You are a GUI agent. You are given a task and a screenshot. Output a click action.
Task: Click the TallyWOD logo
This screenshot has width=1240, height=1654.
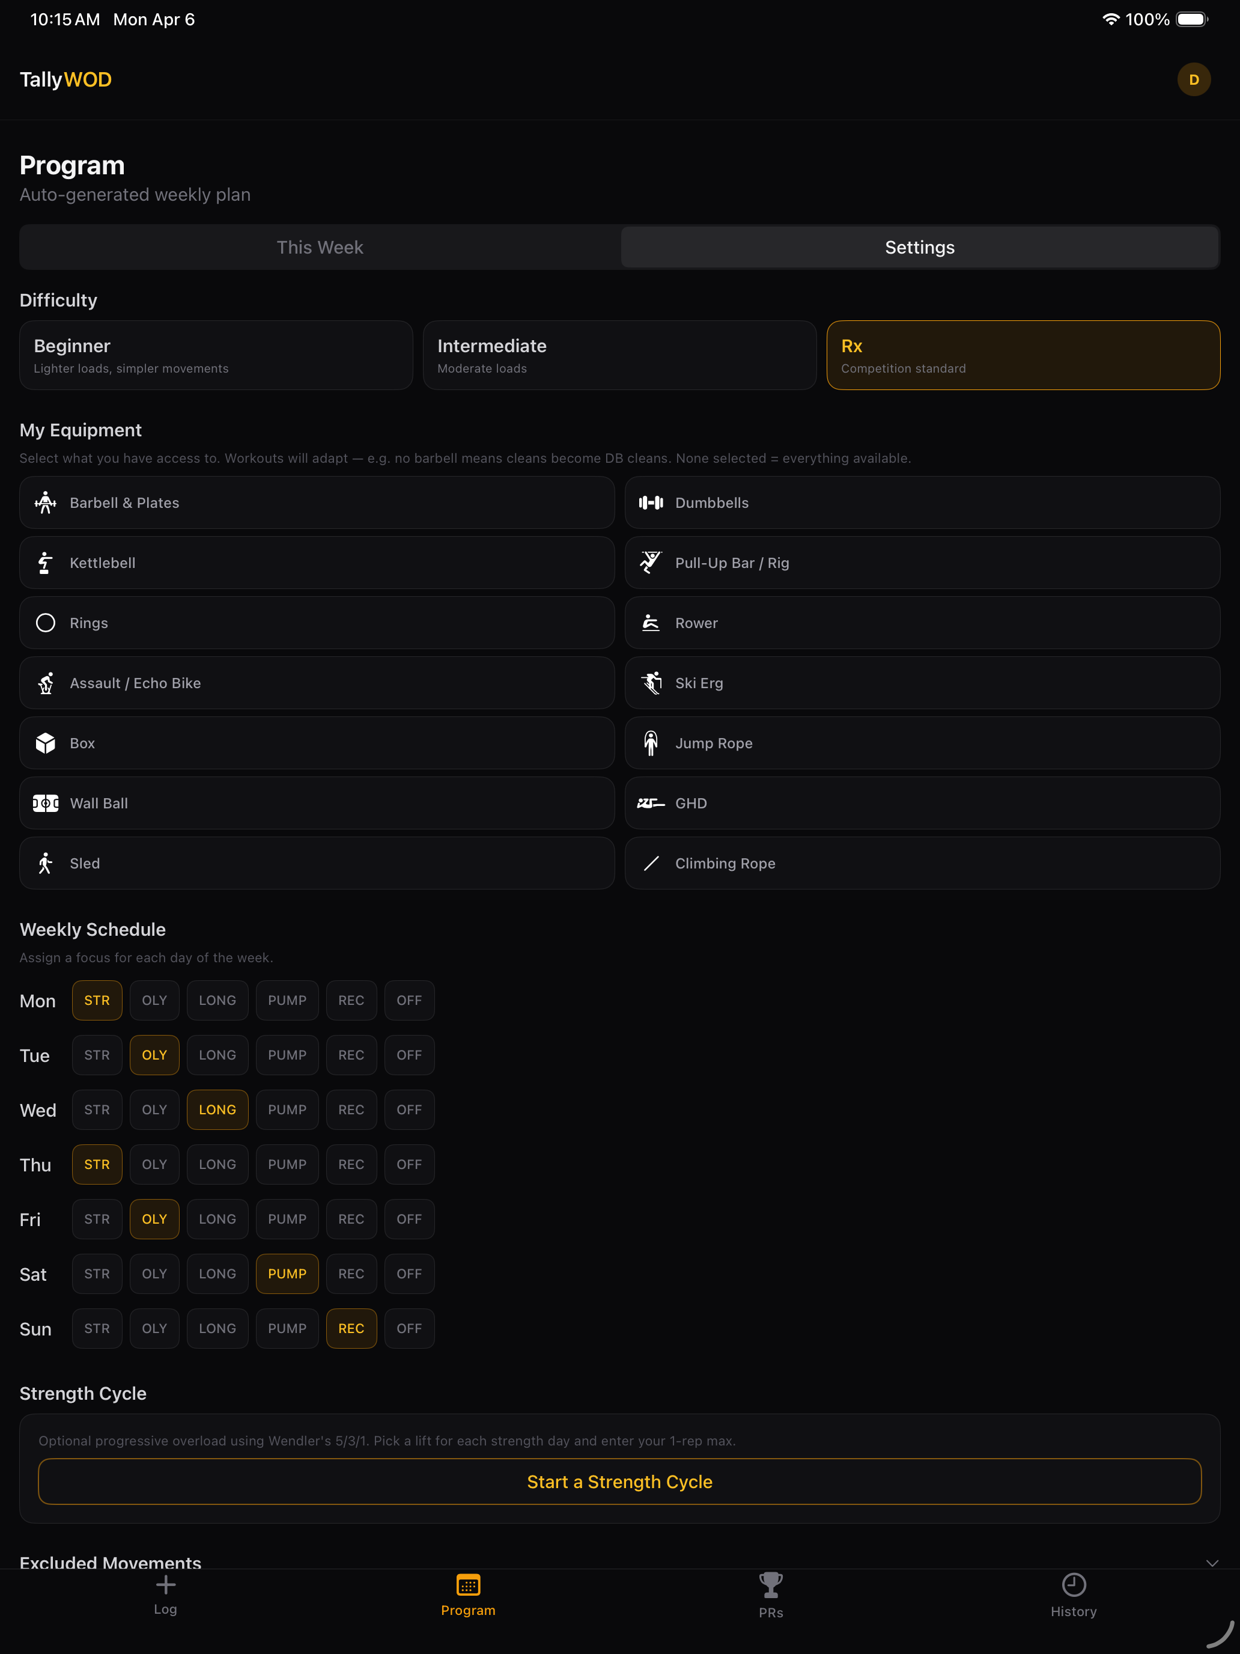[x=65, y=79]
